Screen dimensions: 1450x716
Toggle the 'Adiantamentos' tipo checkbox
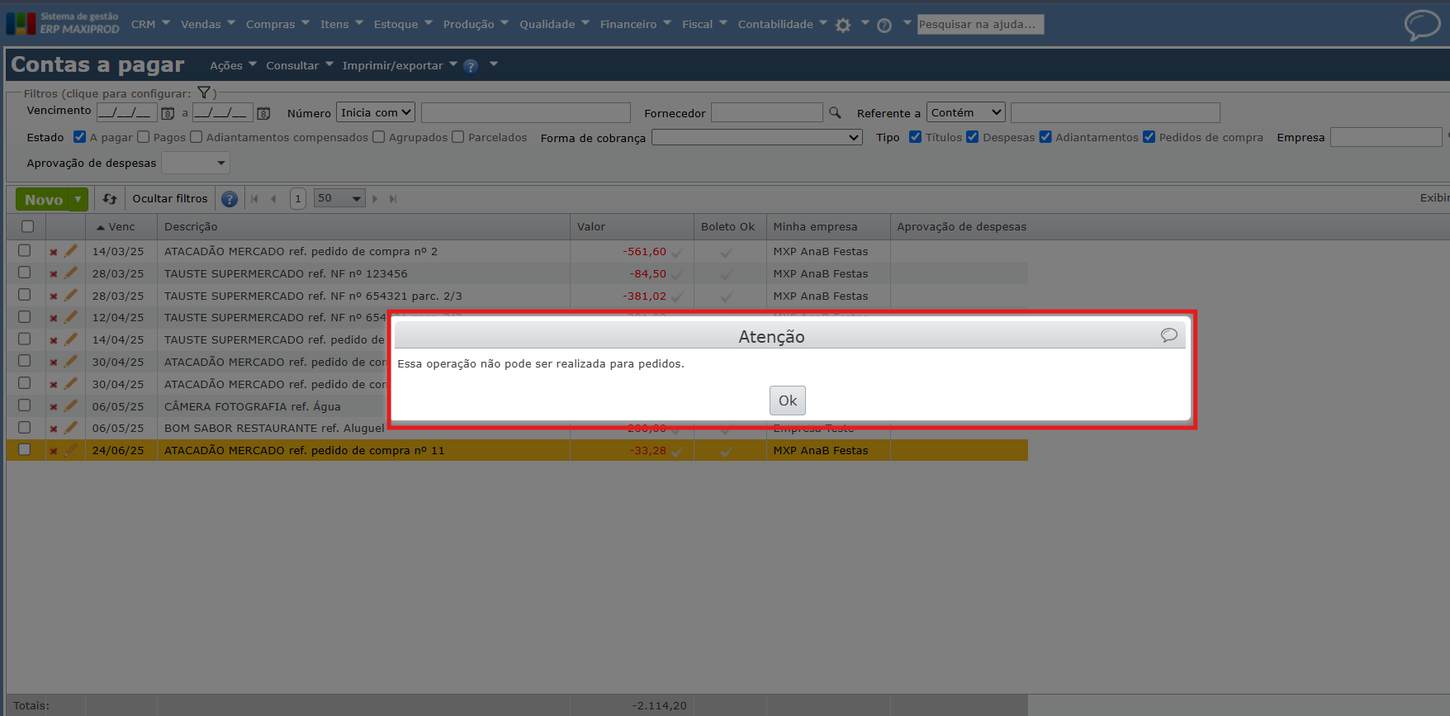(x=1045, y=136)
